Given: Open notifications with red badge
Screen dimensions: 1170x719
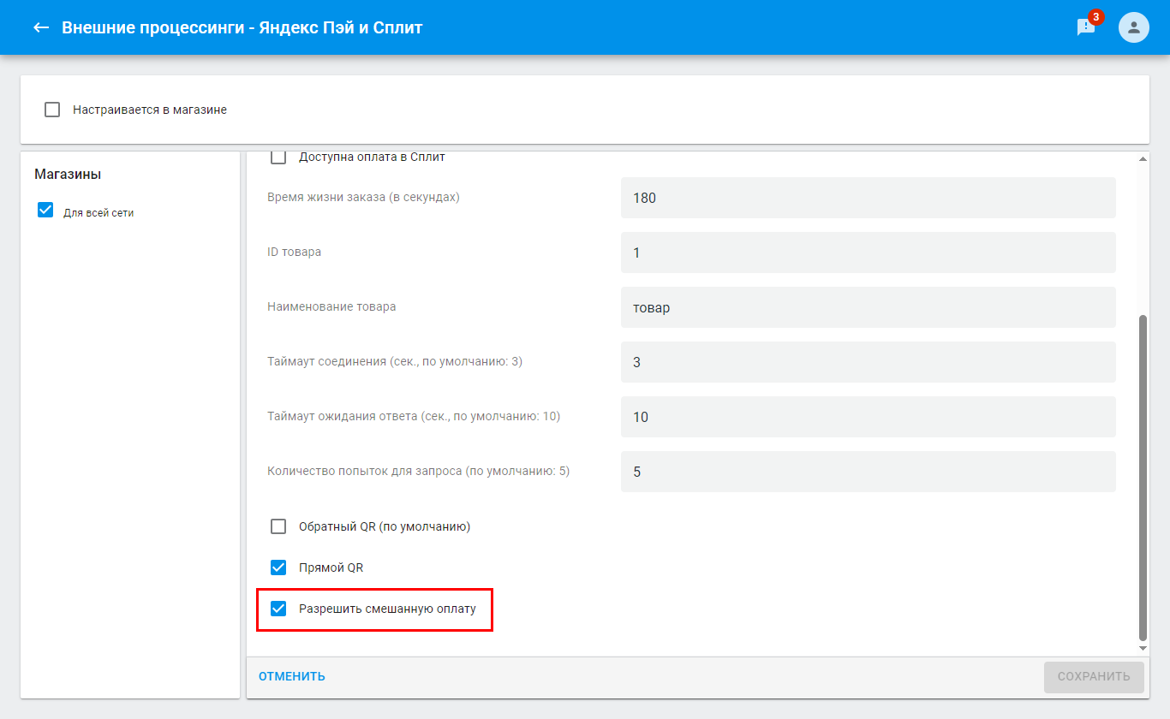Looking at the screenshot, I should [1087, 27].
